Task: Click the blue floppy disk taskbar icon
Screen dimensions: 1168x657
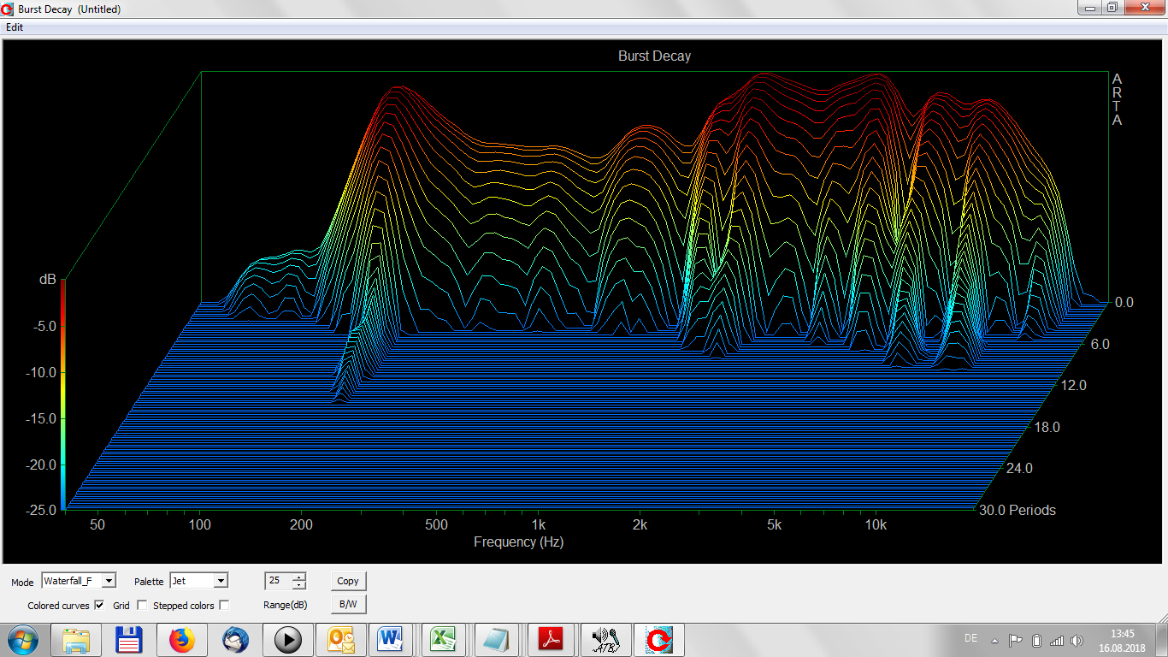Action: pos(129,639)
